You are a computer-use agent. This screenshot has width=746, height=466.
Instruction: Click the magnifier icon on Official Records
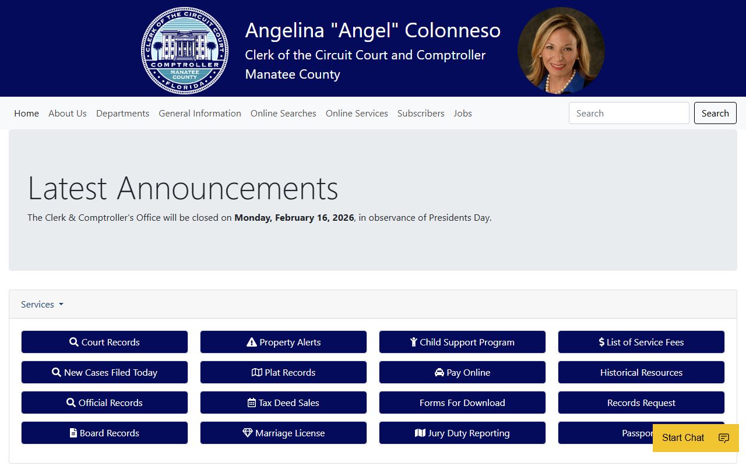point(71,403)
